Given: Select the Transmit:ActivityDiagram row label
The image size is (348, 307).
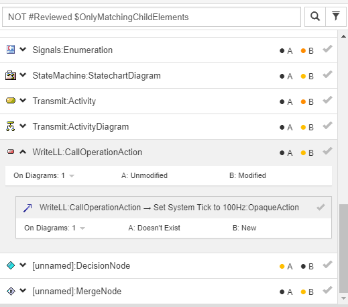Looking at the screenshot, I should tap(80, 127).
